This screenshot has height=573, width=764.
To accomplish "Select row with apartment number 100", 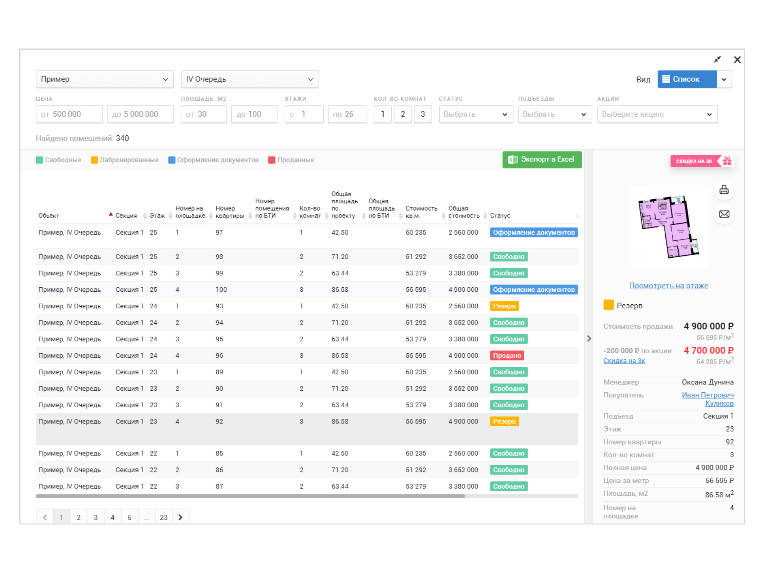I will coord(306,290).
